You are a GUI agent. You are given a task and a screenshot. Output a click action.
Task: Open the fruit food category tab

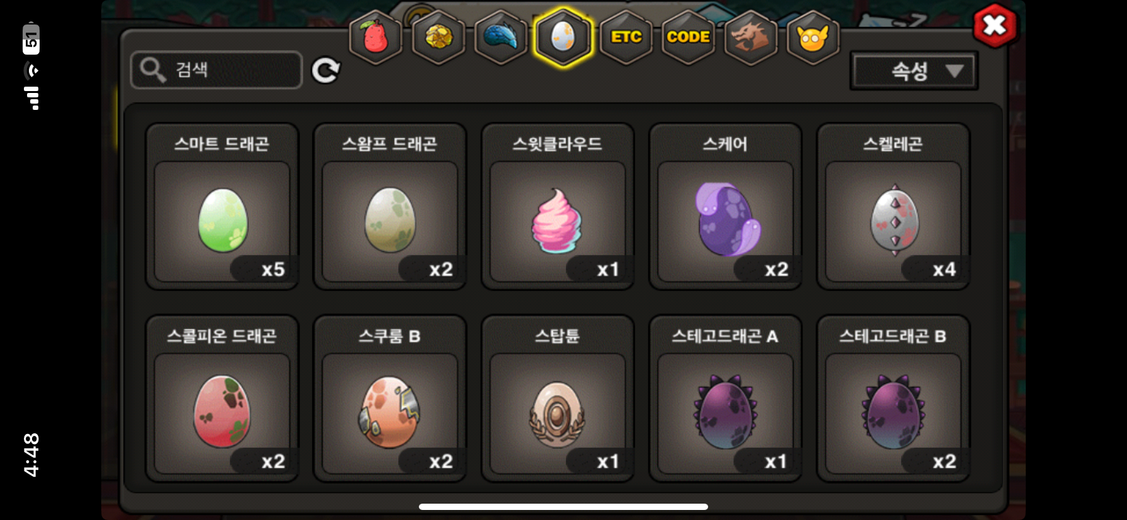(x=375, y=37)
